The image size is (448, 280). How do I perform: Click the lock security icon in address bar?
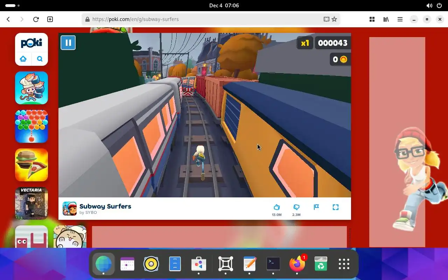coord(87,19)
